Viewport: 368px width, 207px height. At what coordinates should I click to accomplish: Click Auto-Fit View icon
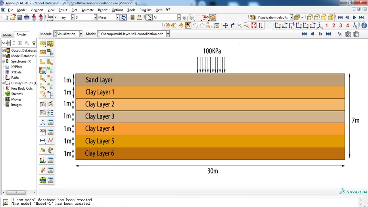(x=254, y=26)
